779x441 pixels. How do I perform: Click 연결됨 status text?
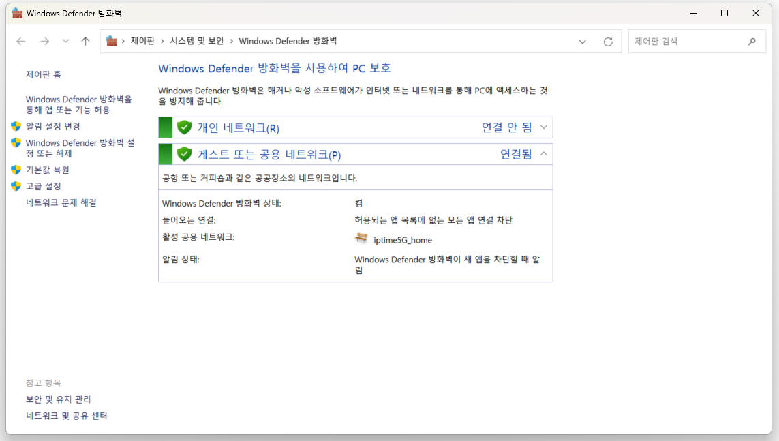[516, 155]
